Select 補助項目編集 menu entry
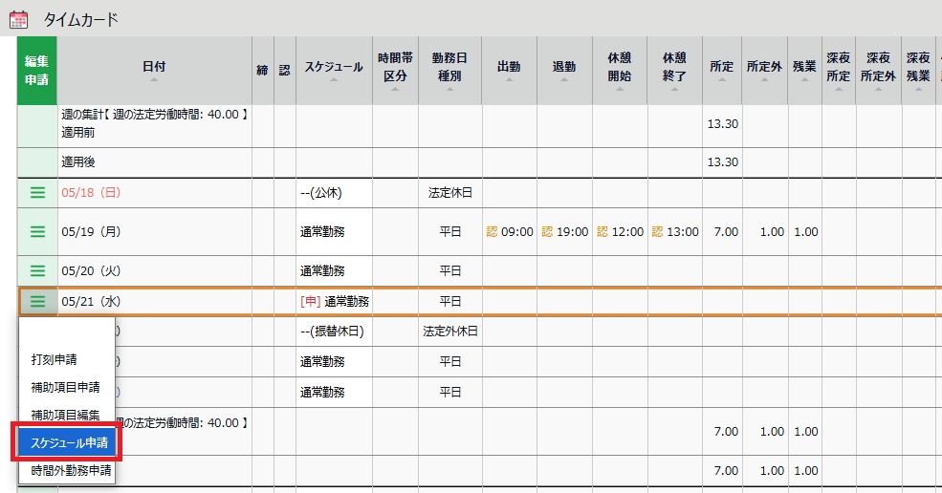The width and height of the screenshot is (942, 493). [x=67, y=415]
